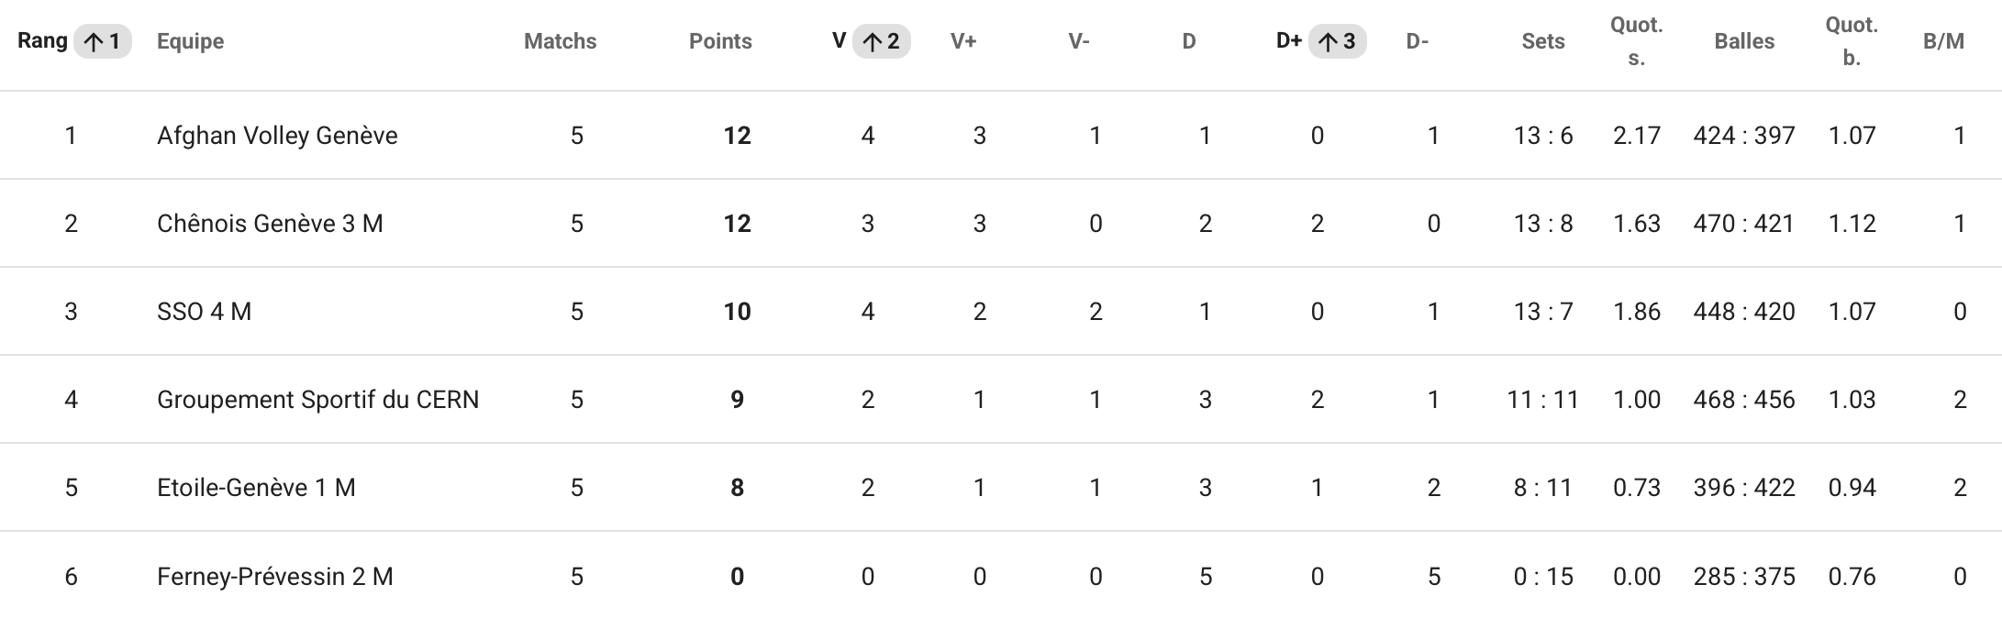Select the SSO 4 M team row
This screenshot has width=2002, height=618.
point(1001,312)
